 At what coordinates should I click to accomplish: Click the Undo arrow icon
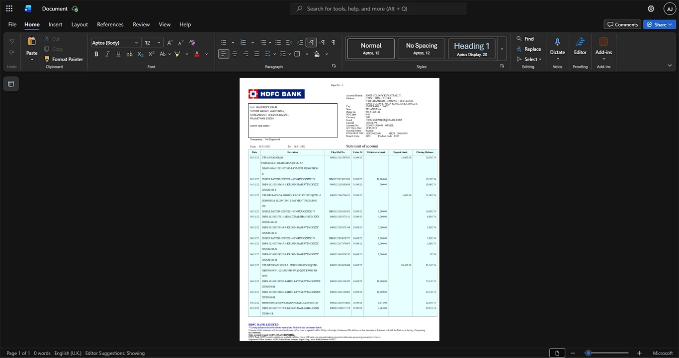pyautogui.click(x=12, y=41)
